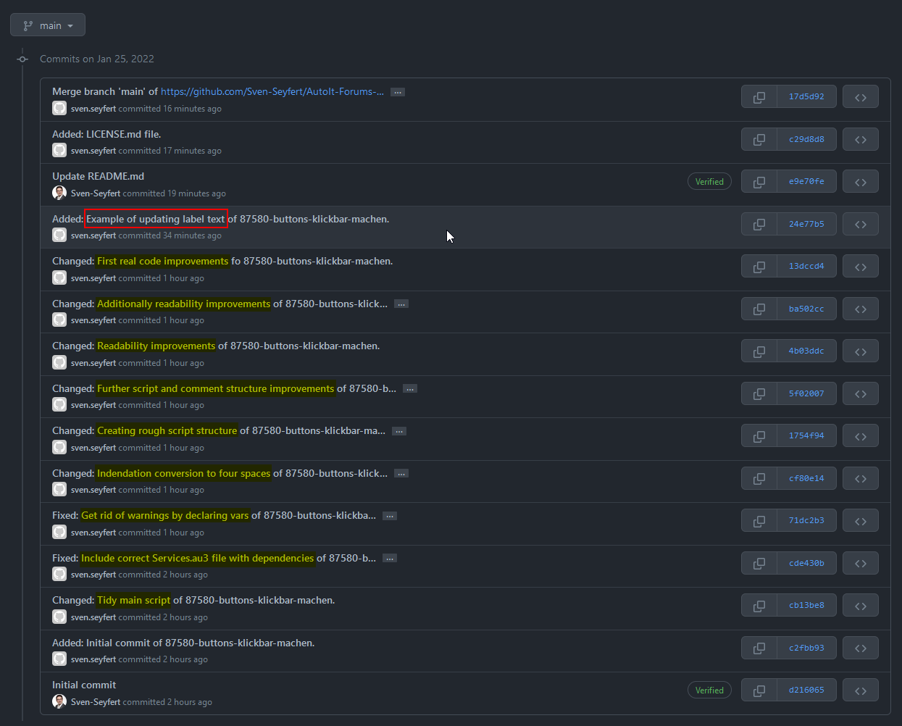
Task: Open commit hash link 5f02007
Action: click(x=806, y=393)
